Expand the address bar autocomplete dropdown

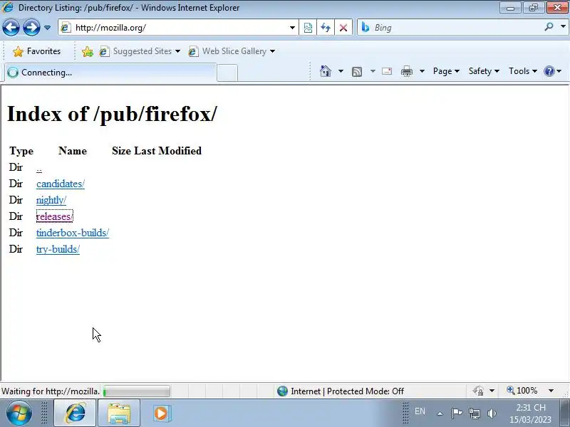[292, 28]
